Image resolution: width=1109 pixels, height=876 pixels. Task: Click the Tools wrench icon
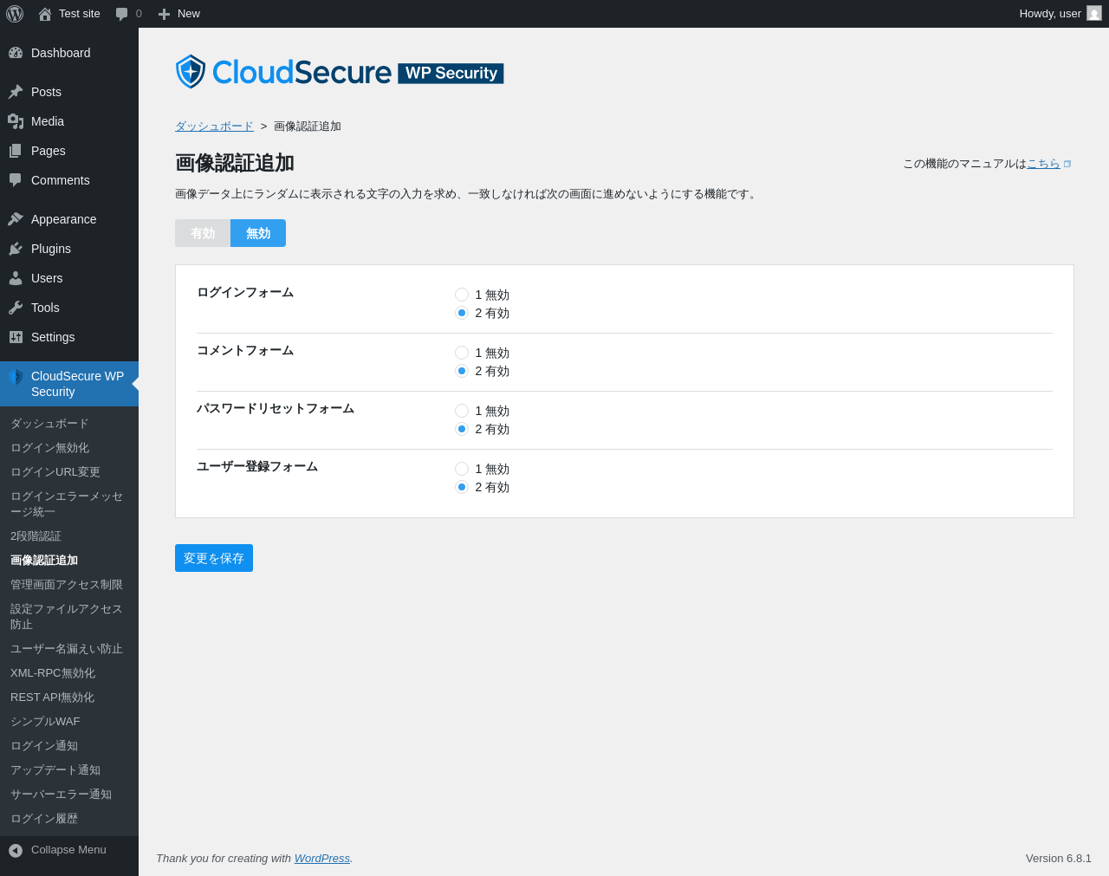point(16,308)
